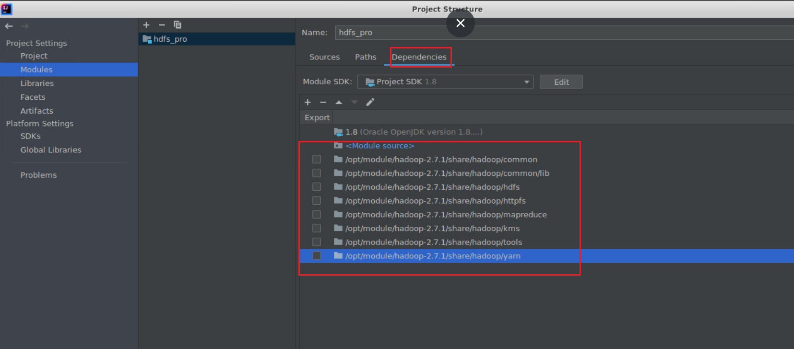Click the module Name input field
Image resolution: width=794 pixels, height=349 pixels.
click(561, 33)
